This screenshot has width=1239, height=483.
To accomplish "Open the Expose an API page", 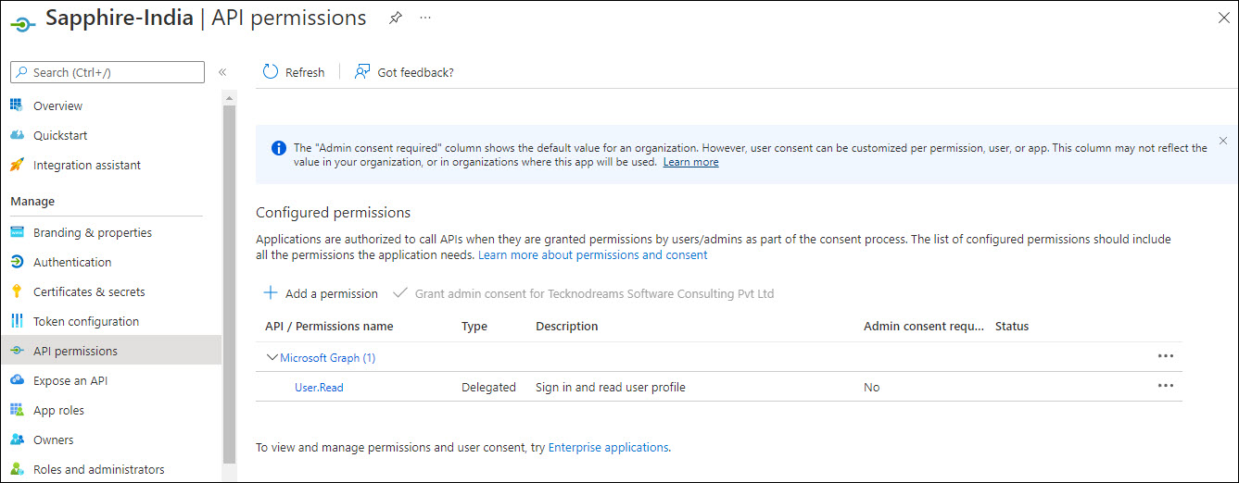I will coord(70,380).
